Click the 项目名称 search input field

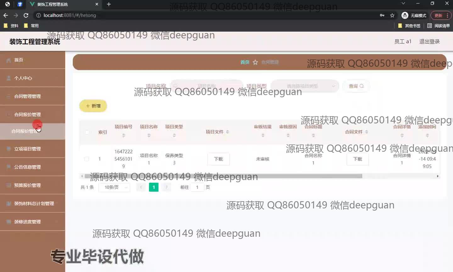[206, 86]
